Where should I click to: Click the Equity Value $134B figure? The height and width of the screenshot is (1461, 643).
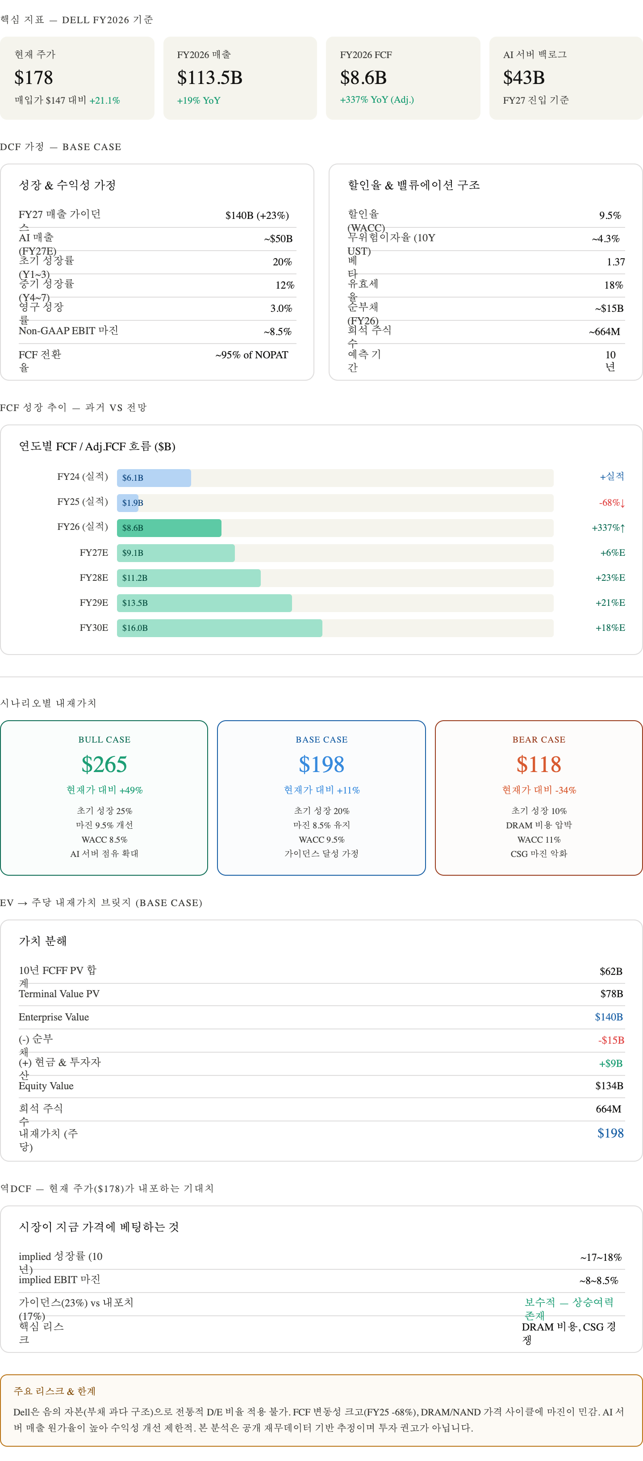(x=609, y=1086)
